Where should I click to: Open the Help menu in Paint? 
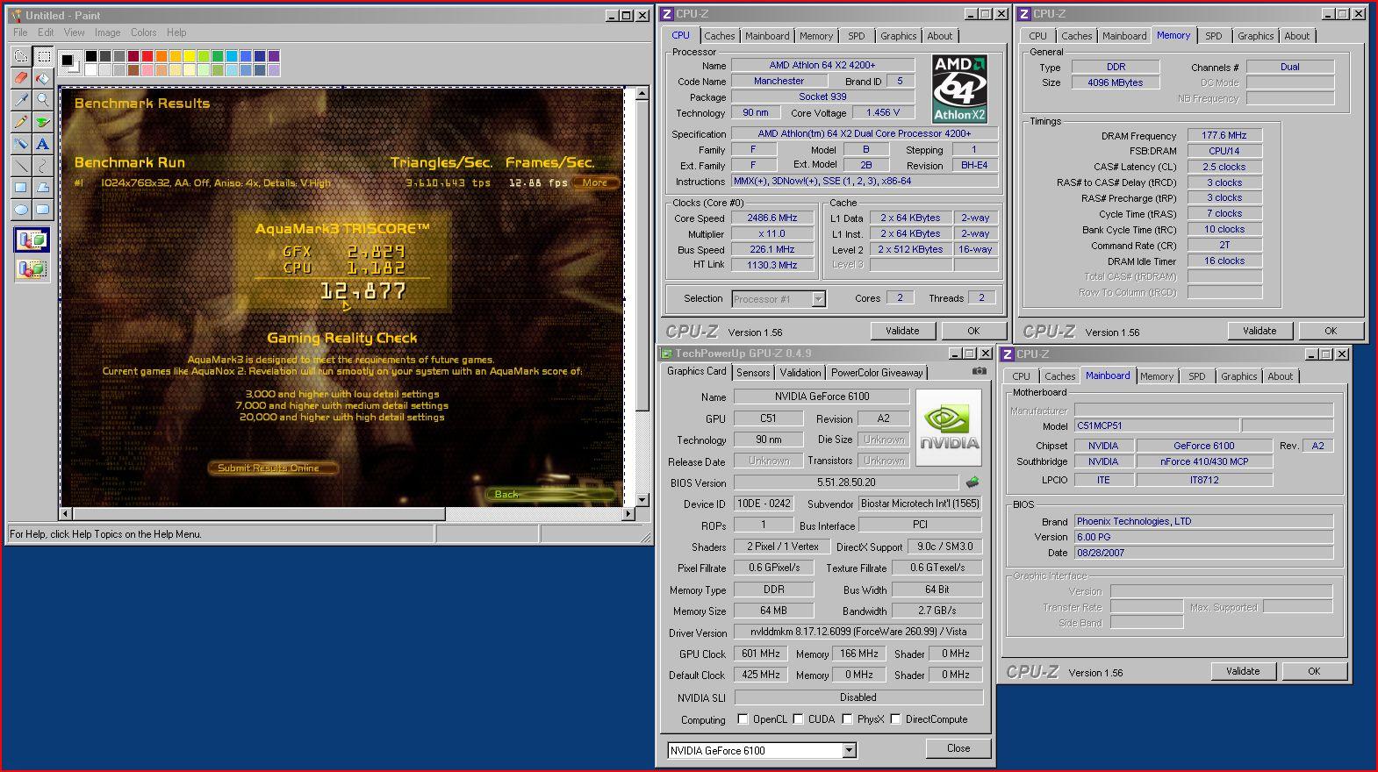[x=176, y=32]
